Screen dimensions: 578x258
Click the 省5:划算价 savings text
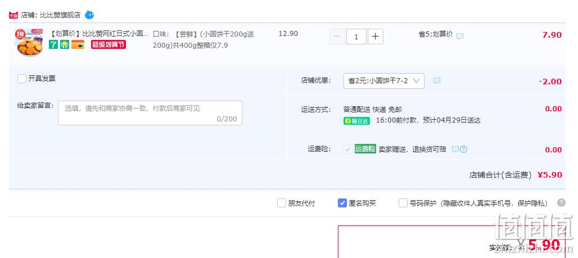click(x=435, y=35)
